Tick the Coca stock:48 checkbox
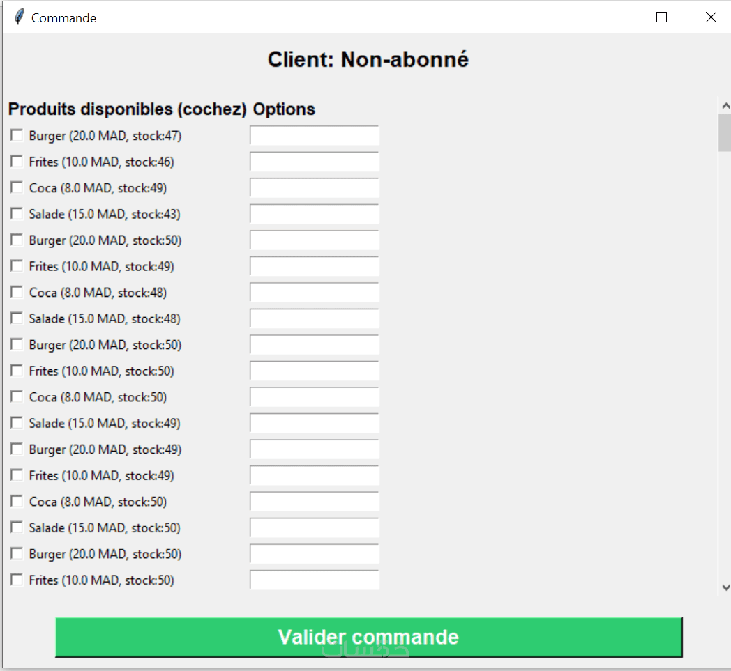The image size is (731, 671). 16,293
